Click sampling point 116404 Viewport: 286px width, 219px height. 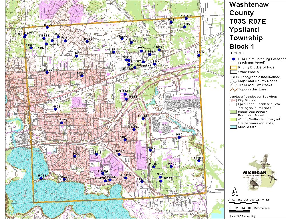coord(179,137)
